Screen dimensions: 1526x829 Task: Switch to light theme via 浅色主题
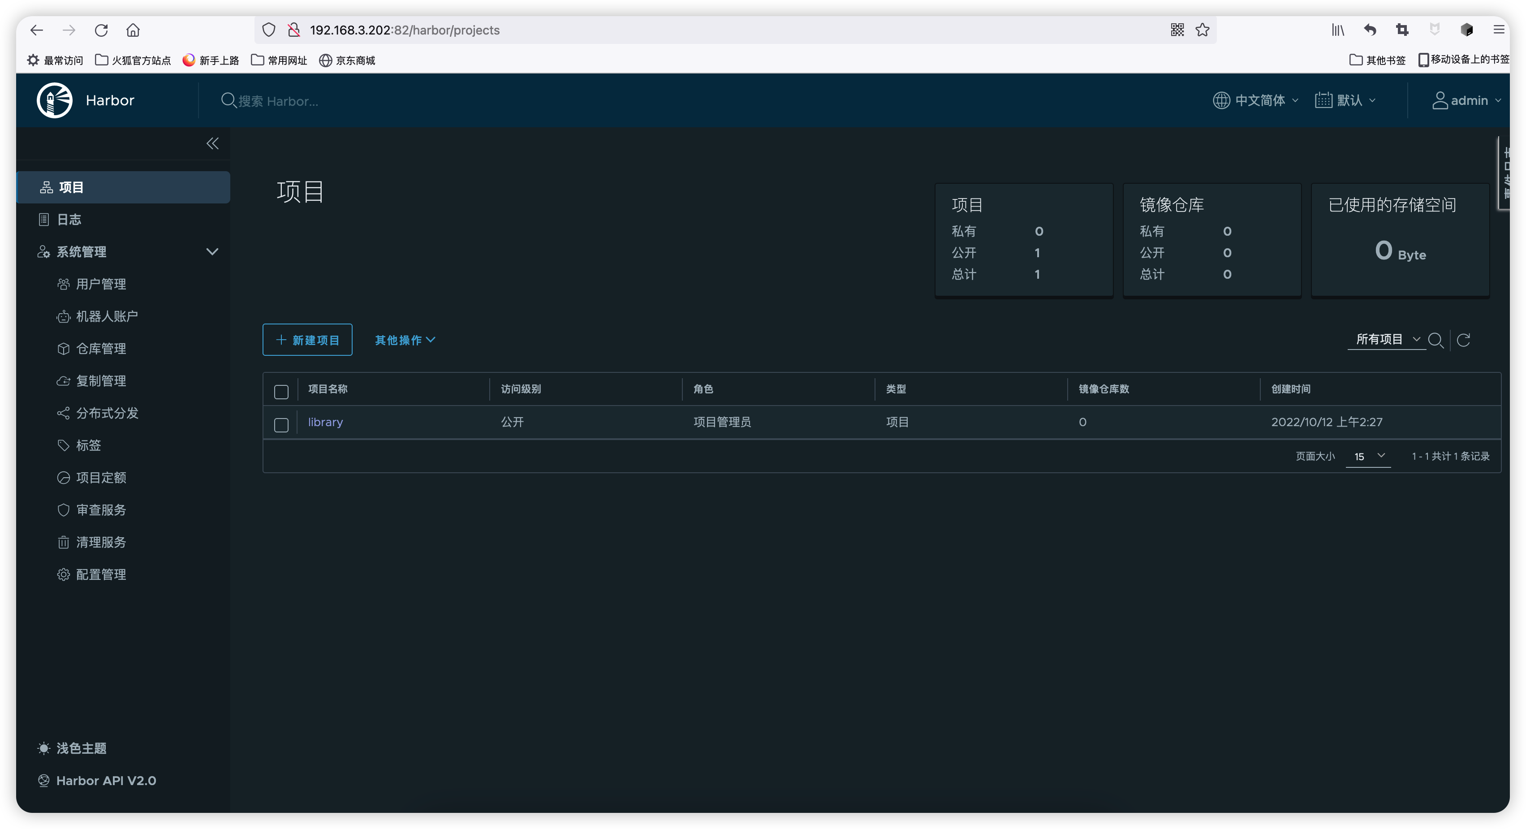[81, 748]
